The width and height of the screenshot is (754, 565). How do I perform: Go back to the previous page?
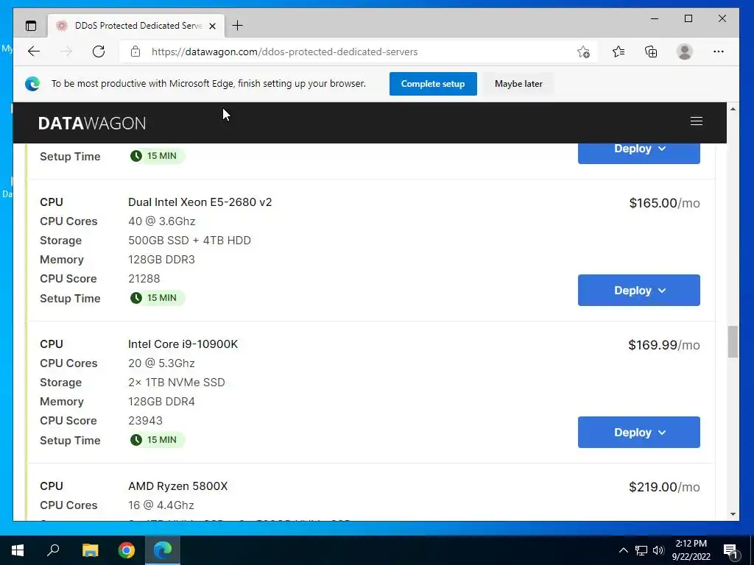pyautogui.click(x=34, y=51)
